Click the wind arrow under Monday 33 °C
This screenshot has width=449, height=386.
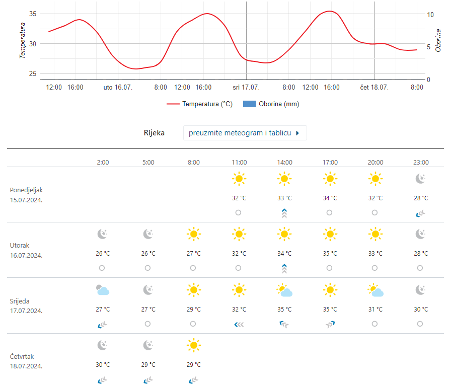pyautogui.click(x=284, y=213)
